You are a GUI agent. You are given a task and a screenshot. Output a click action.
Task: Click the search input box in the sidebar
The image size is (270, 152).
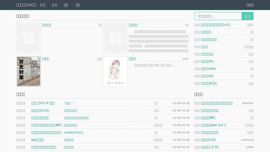218,16
